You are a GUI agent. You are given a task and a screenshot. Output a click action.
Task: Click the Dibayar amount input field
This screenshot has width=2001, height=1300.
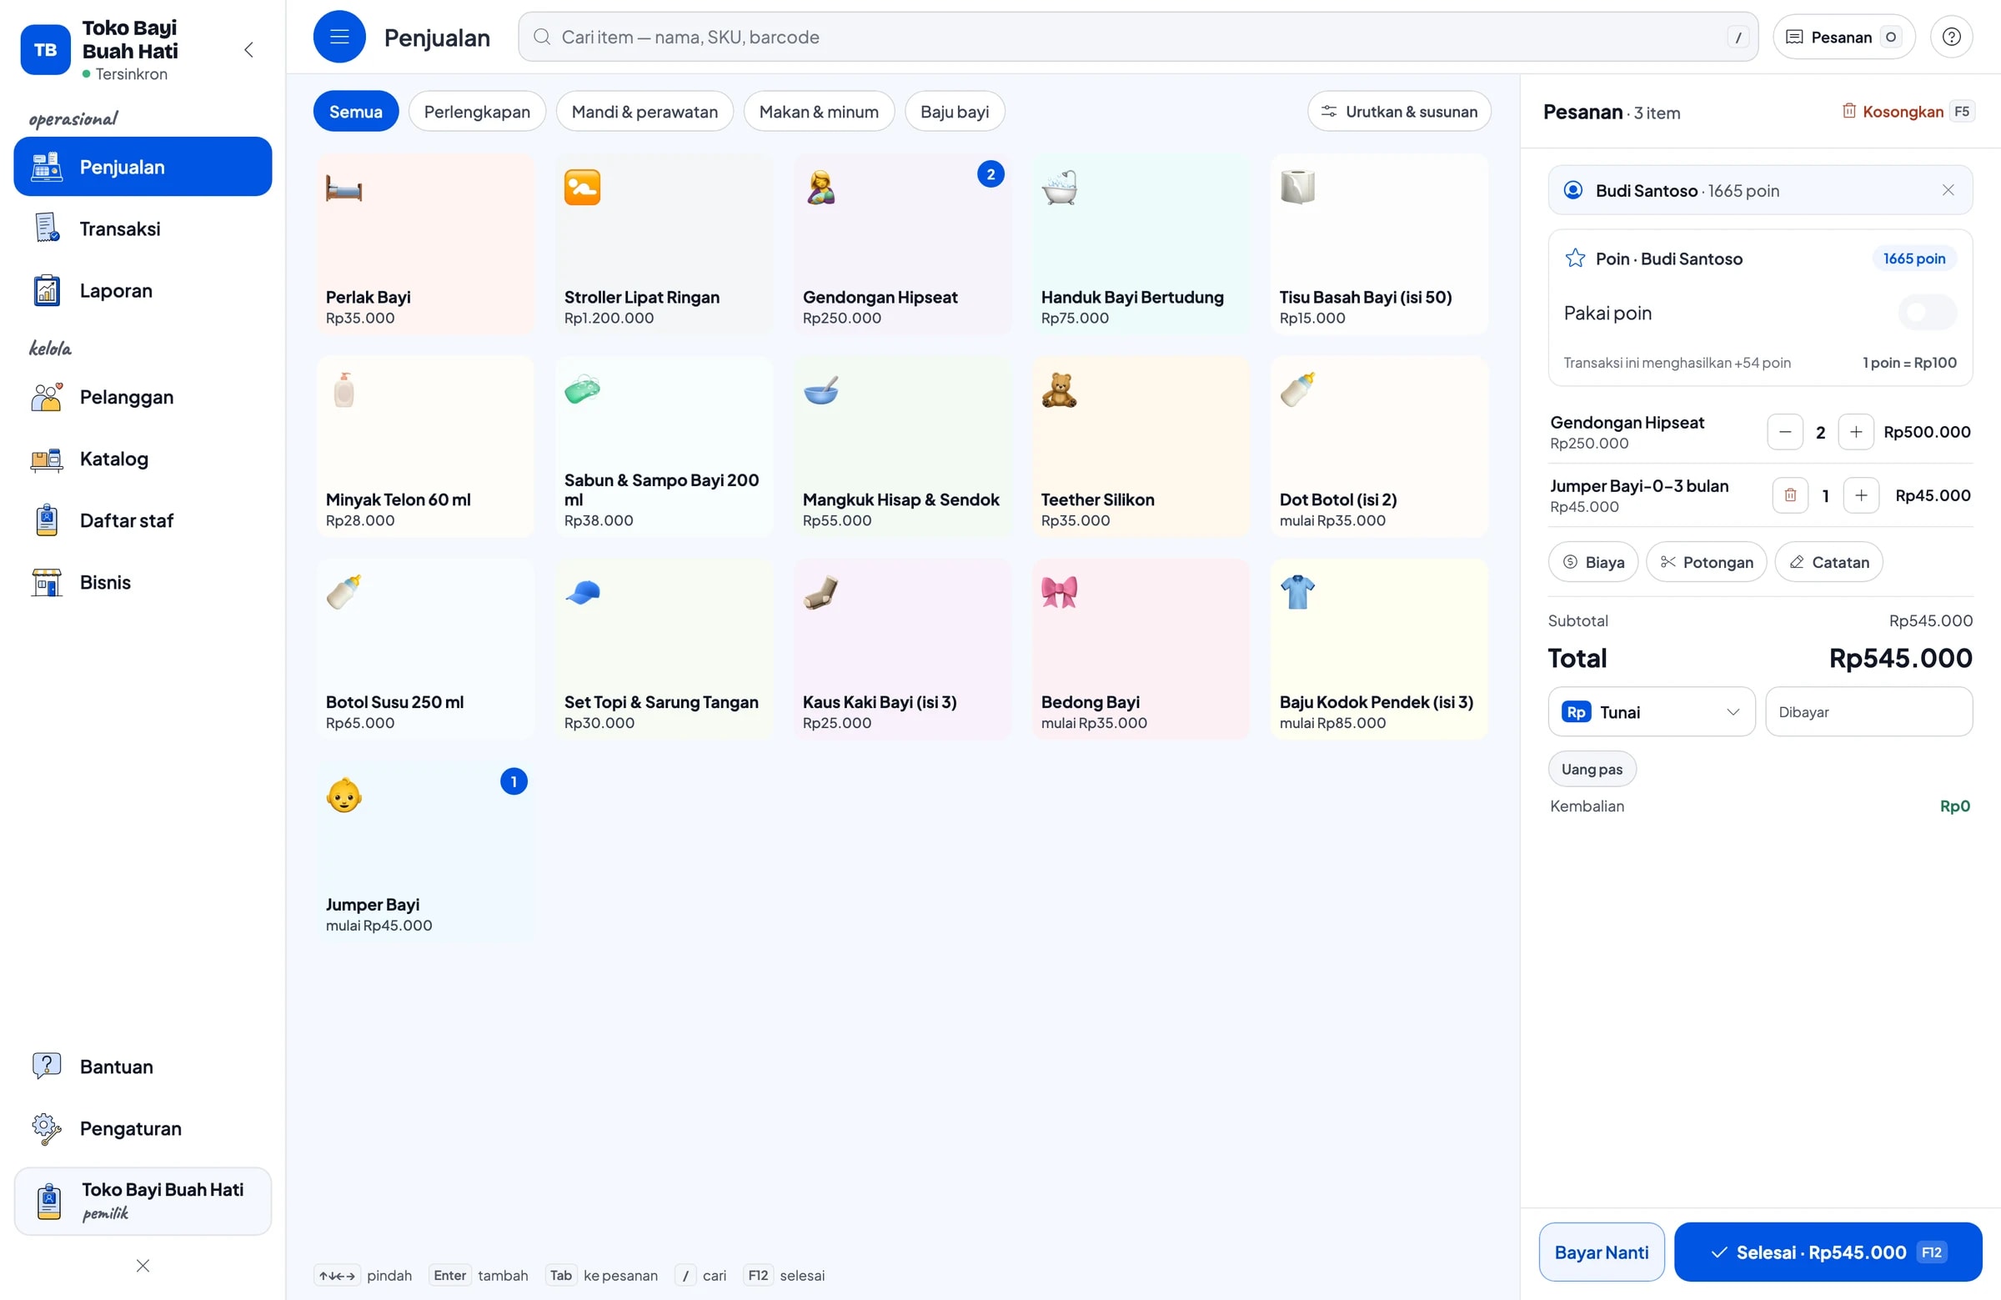tap(1868, 711)
